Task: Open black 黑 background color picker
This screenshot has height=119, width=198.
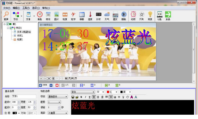Action: (x=125, y=92)
